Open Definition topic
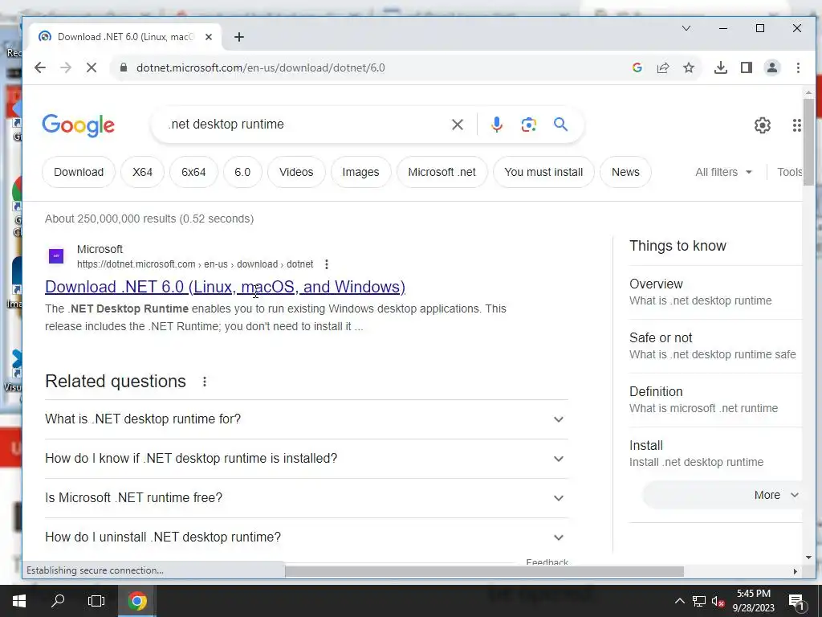The width and height of the screenshot is (822, 617). 715,400
